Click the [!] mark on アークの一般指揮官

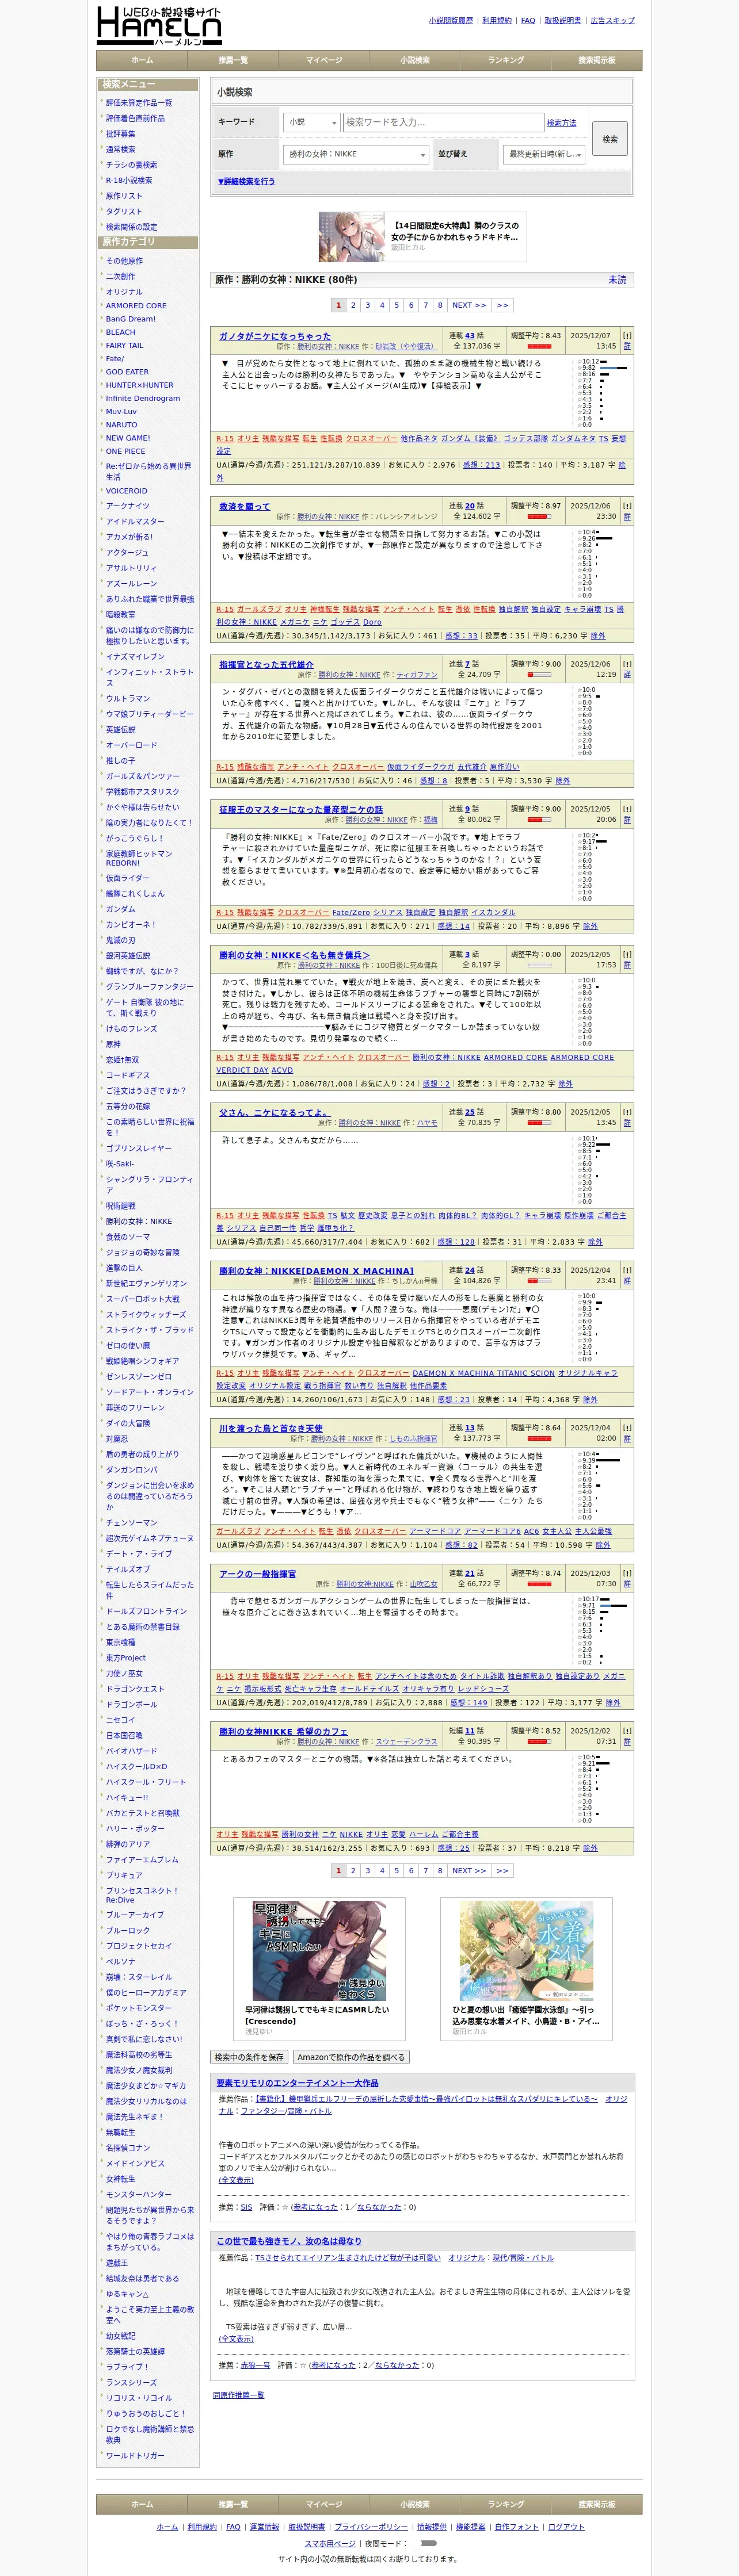tap(627, 1573)
